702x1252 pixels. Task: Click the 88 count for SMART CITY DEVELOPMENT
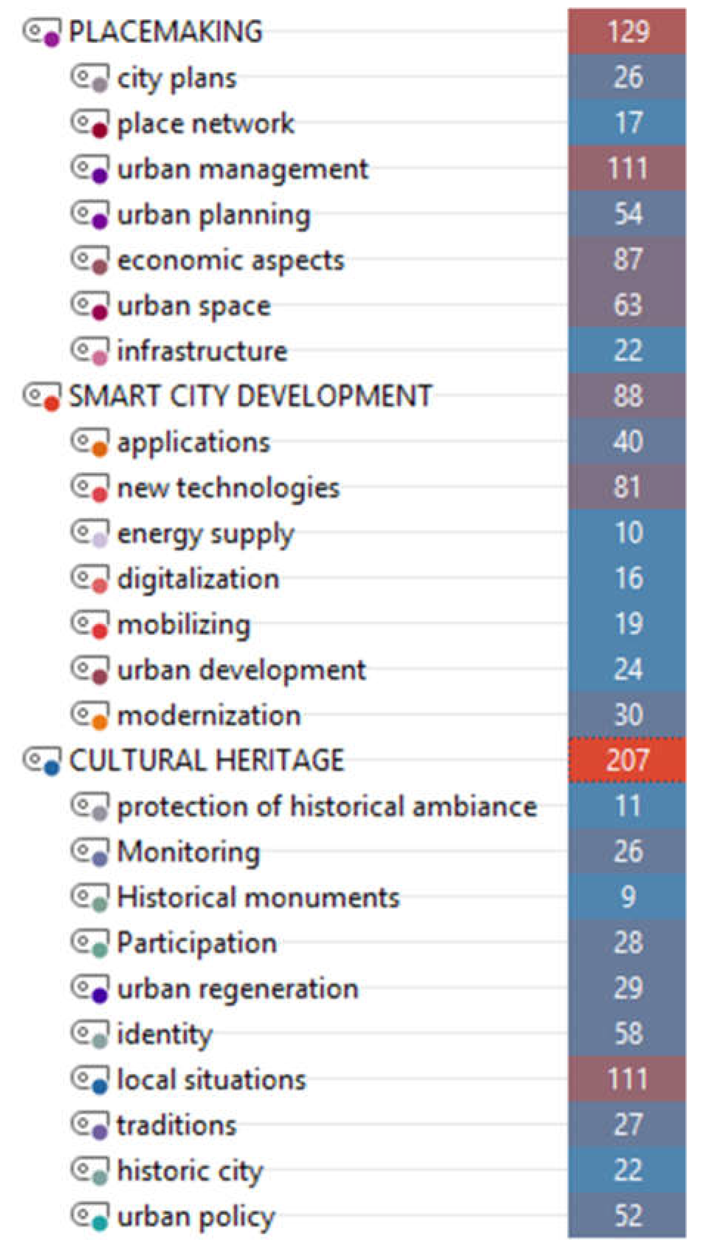(627, 396)
